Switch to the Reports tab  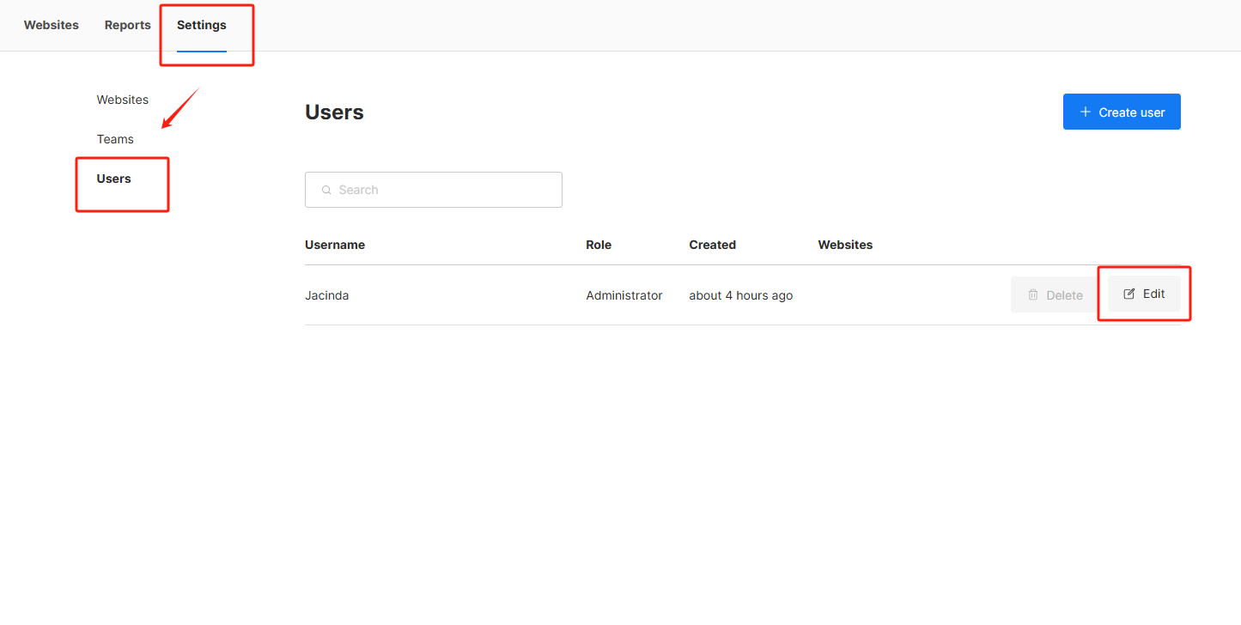pyautogui.click(x=128, y=25)
